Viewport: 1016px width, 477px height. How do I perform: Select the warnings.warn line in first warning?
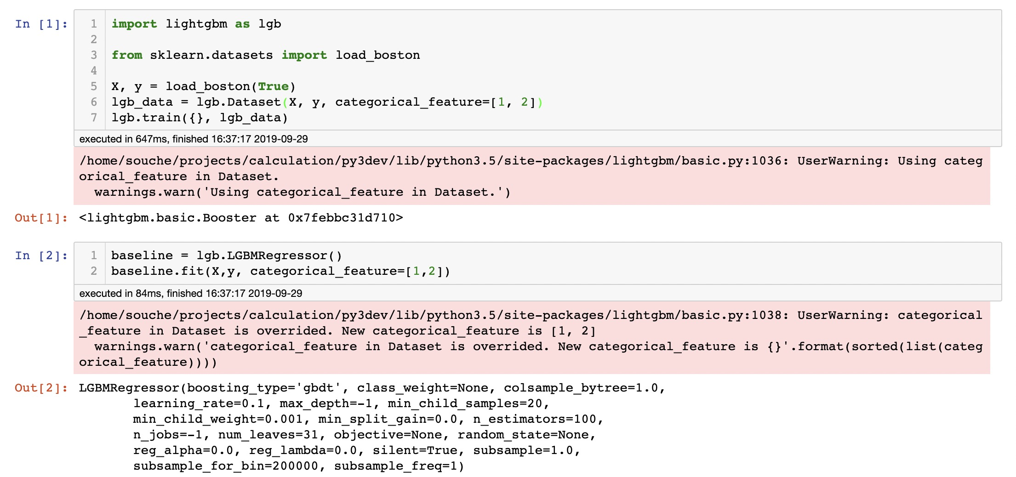301,192
